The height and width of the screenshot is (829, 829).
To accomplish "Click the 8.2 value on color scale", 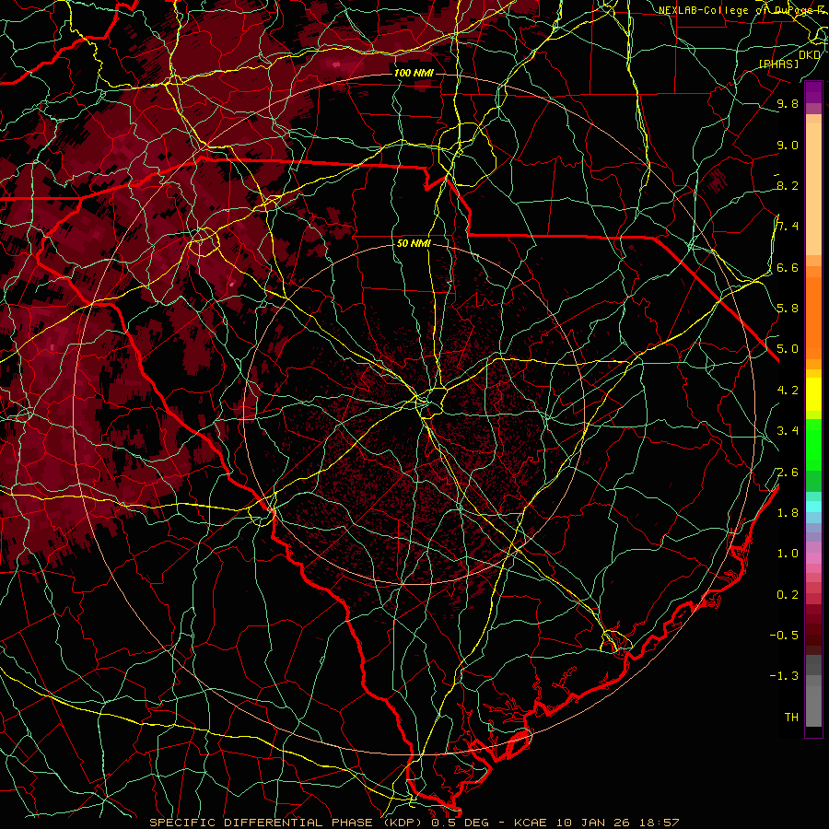I will tap(788, 185).
